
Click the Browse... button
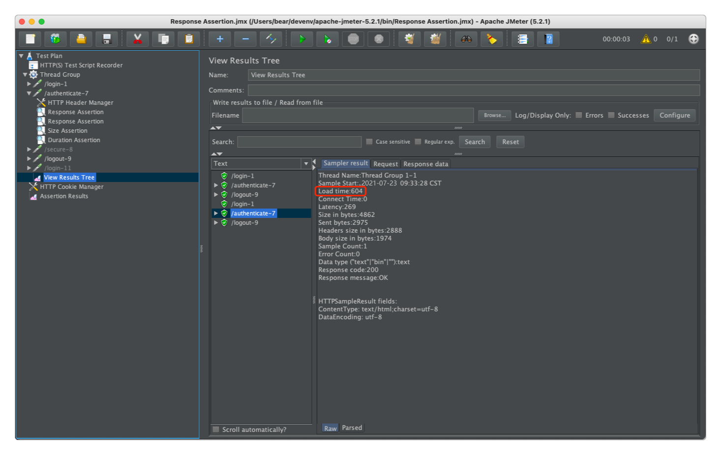(x=495, y=115)
